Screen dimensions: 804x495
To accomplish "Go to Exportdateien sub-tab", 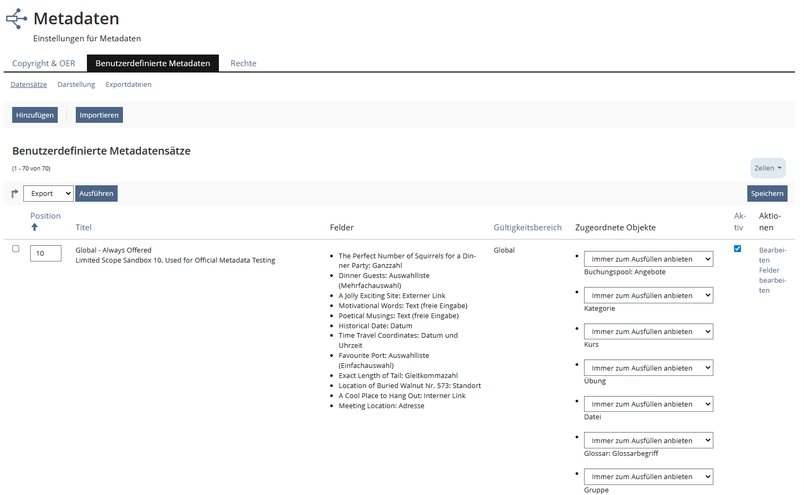I will click(x=128, y=85).
